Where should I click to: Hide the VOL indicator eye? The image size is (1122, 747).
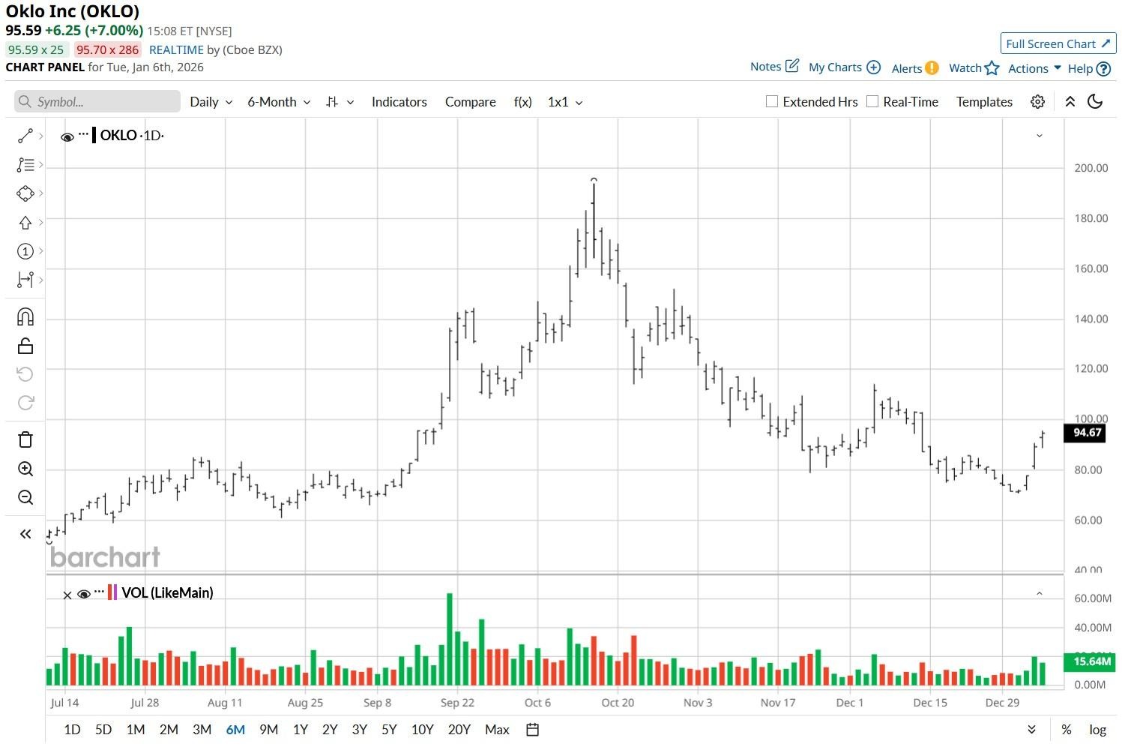click(83, 594)
